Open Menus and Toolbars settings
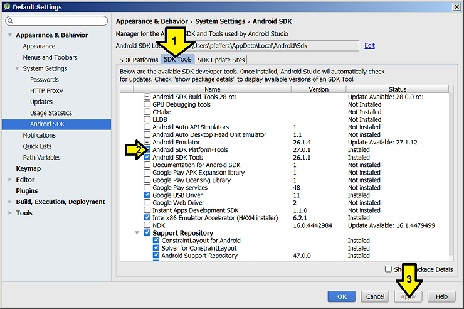 (x=50, y=57)
